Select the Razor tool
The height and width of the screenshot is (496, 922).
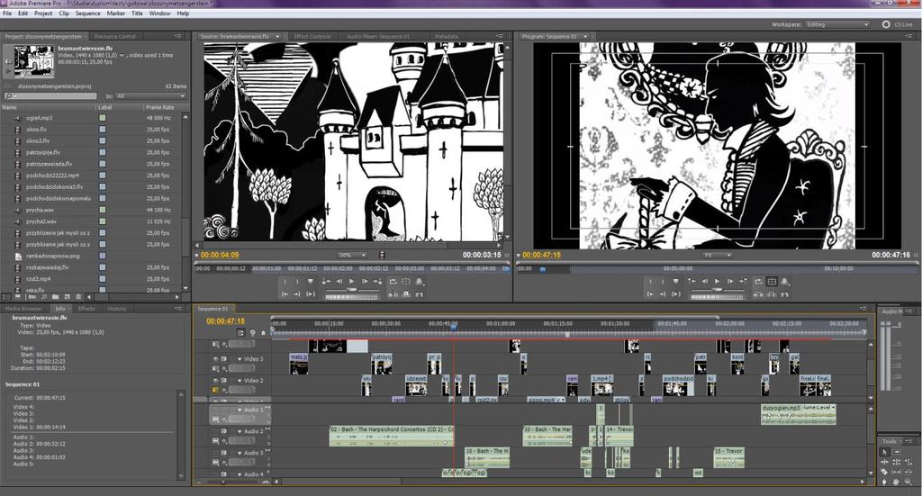pyautogui.click(x=884, y=472)
